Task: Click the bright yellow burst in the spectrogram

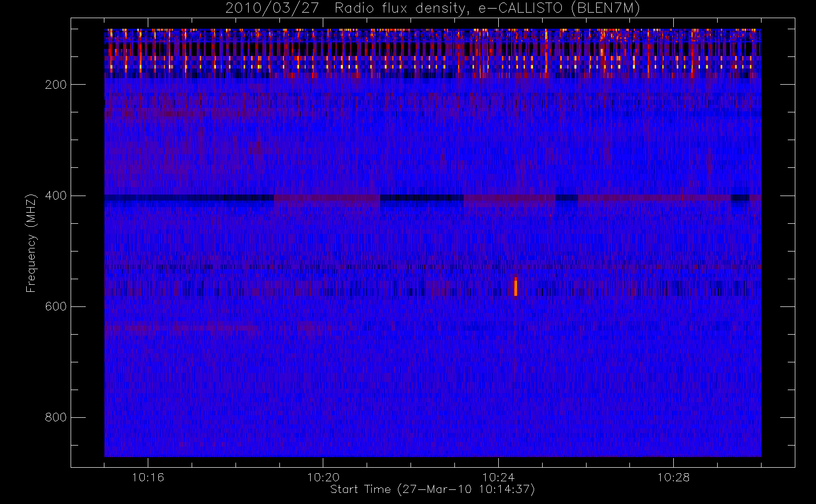Action: point(515,286)
